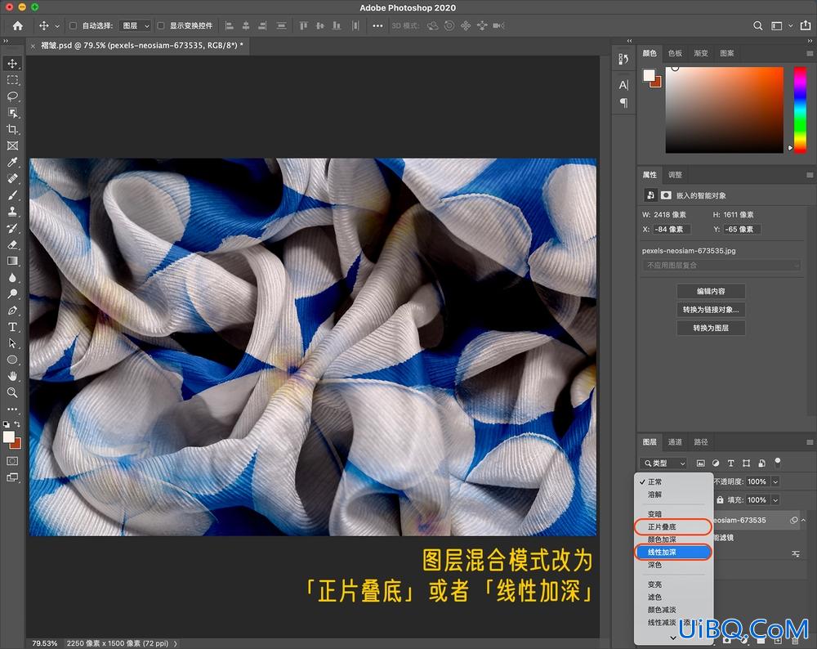Select the Healing Brush tool
The image size is (817, 649).
(x=12, y=178)
